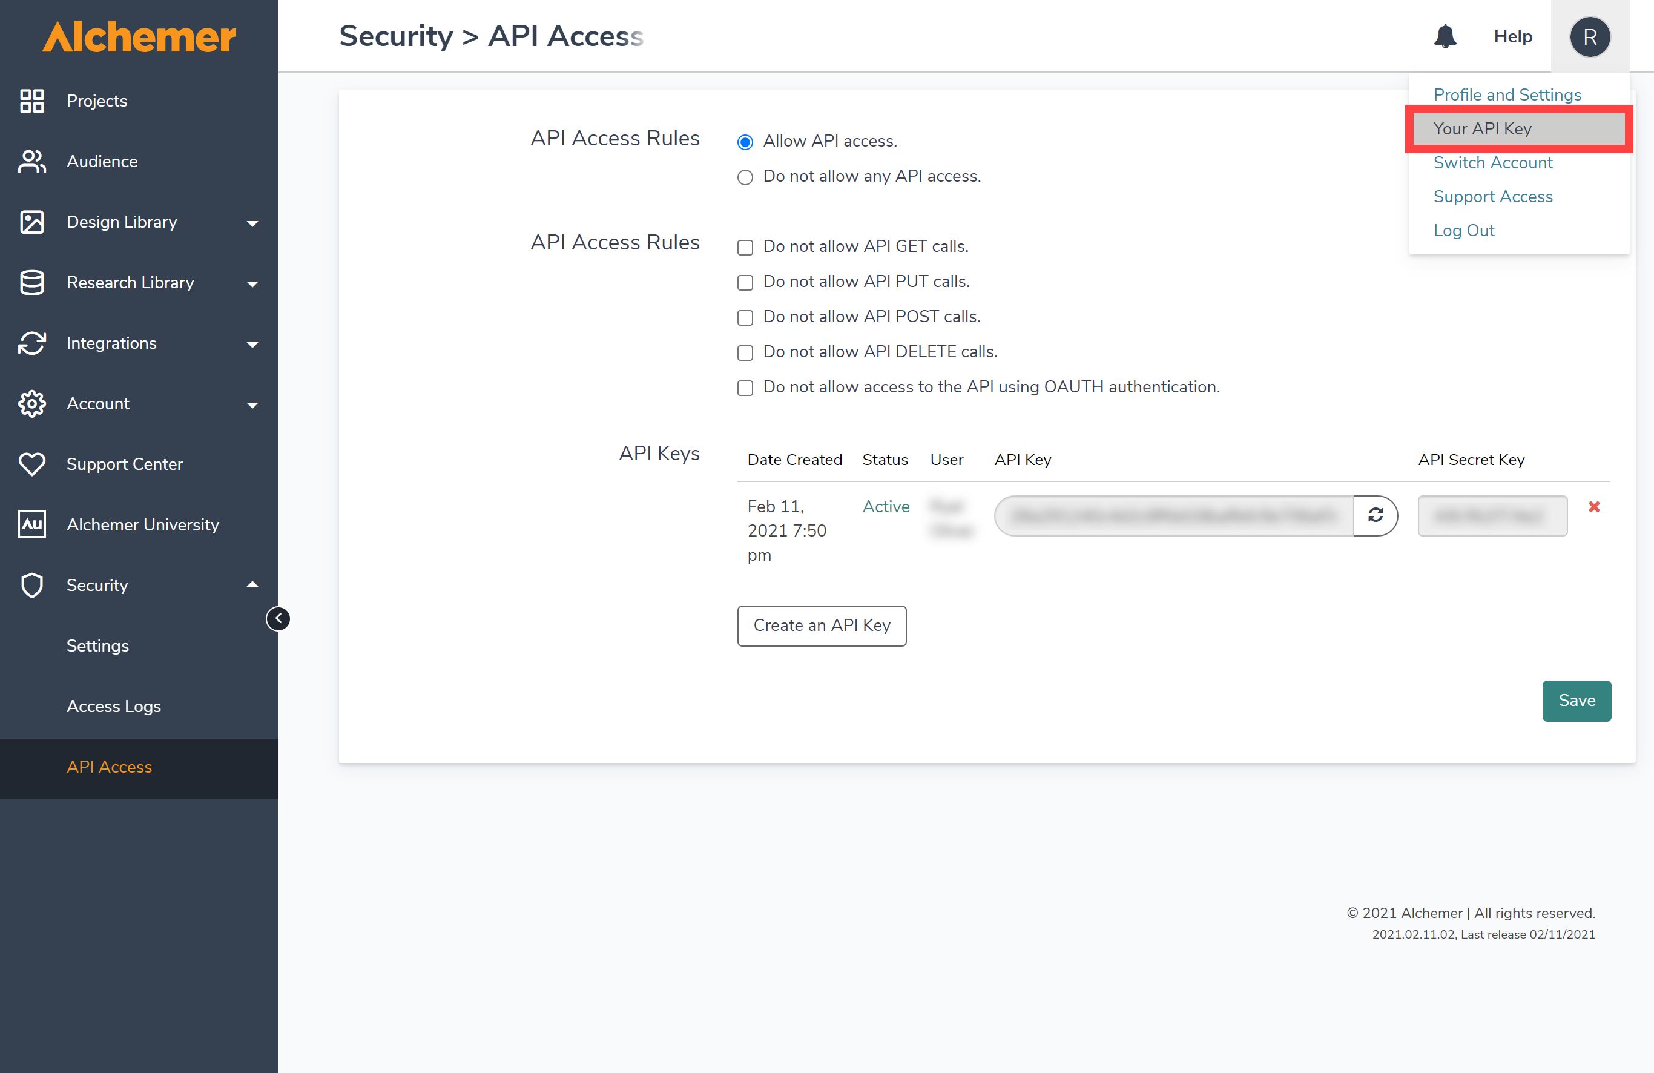The height and width of the screenshot is (1073, 1654).
Task: Click the Alchemer logo
Action: point(139,37)
